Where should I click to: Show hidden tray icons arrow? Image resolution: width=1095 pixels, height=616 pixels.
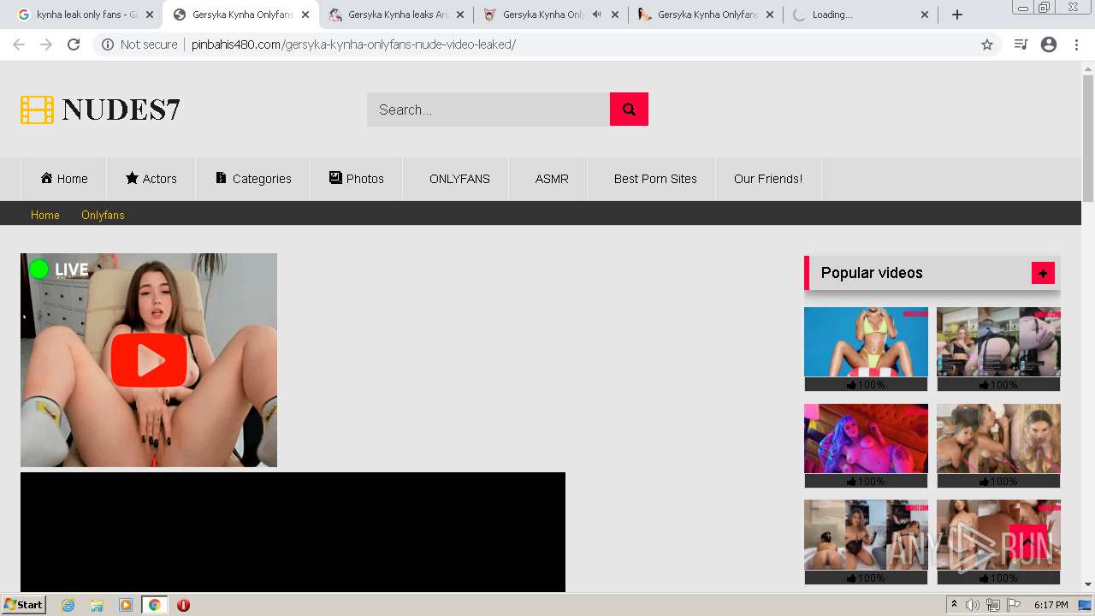click(955, 605)
